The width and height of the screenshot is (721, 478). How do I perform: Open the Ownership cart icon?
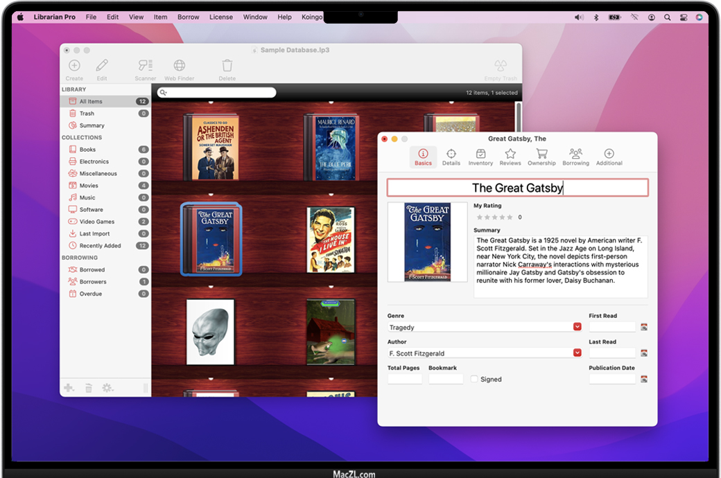click(541, 154)
